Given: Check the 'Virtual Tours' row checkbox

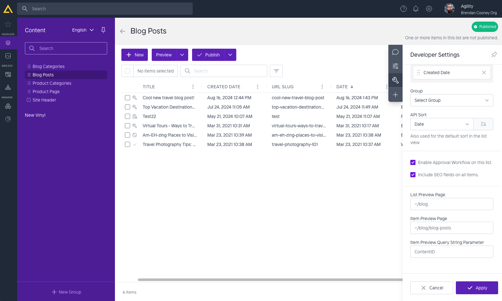Looking at the screenshot, I should 128,126.
